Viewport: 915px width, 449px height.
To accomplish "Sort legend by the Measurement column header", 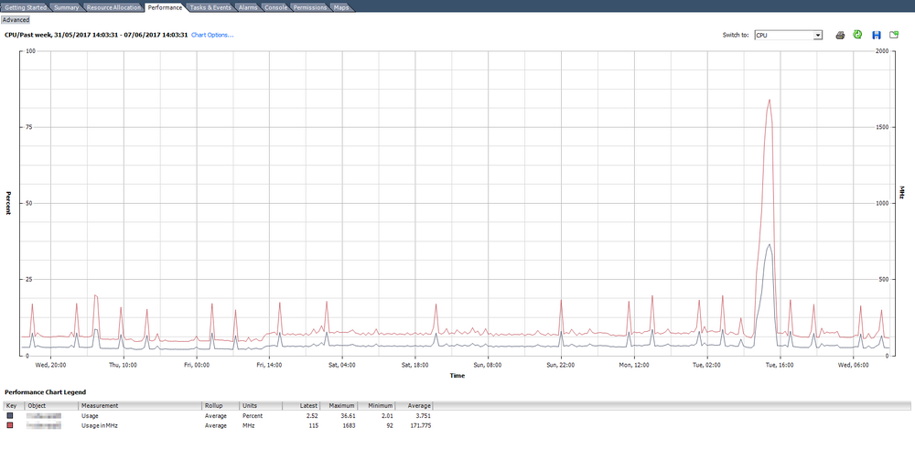I will (x=140, y=405).
